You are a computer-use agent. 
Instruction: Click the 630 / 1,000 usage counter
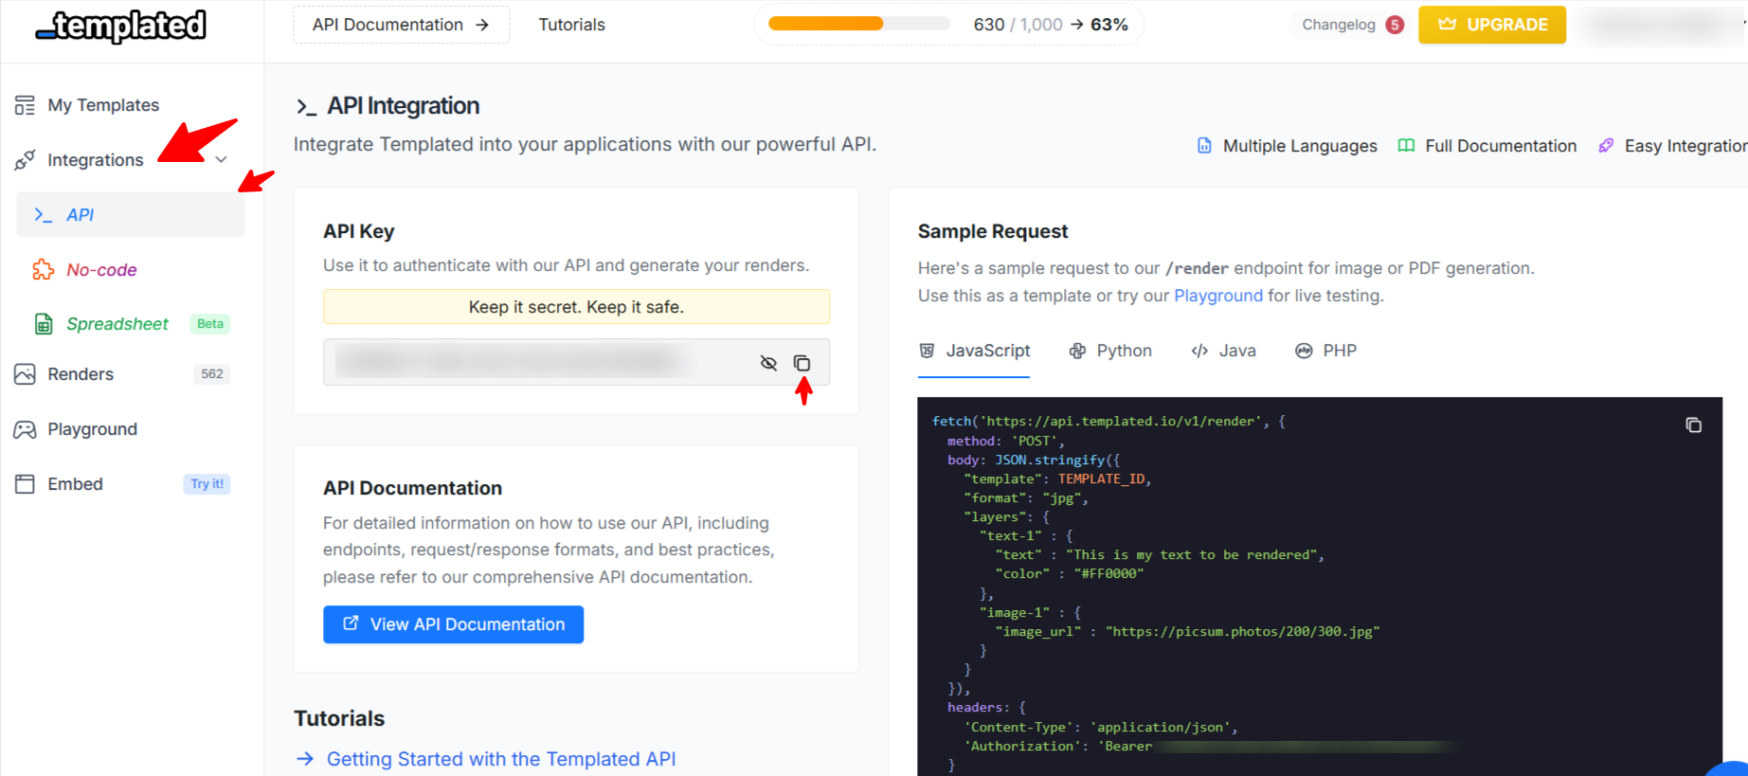pyautogui.click(x=1018, y=25)
